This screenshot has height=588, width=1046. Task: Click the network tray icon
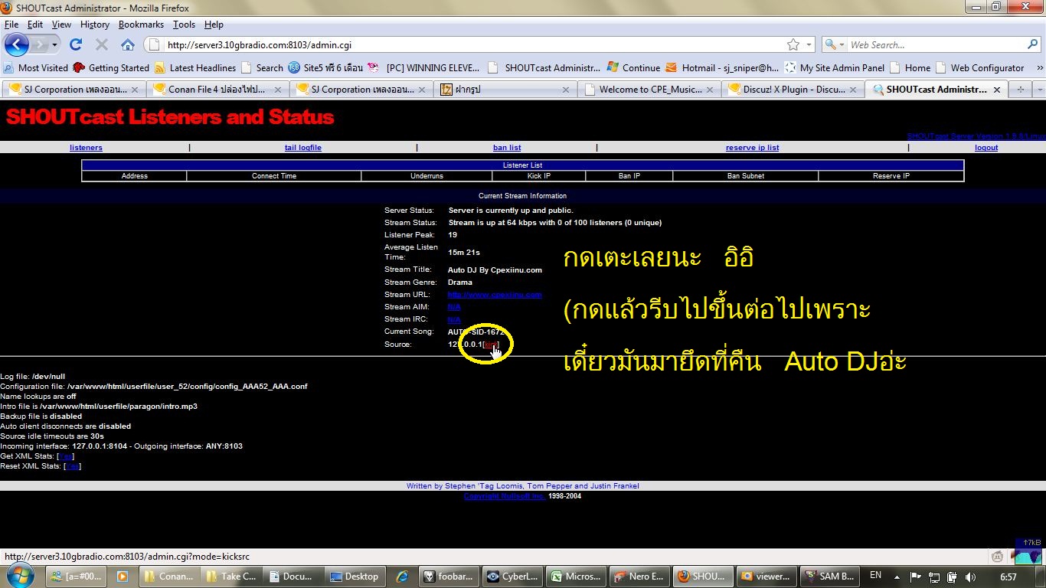pyautogui.click(x=933, y=577)
